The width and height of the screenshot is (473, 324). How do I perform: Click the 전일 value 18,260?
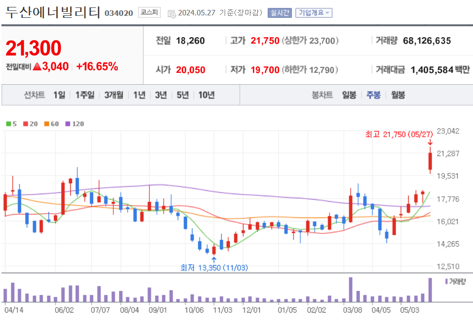click(190, 41)
